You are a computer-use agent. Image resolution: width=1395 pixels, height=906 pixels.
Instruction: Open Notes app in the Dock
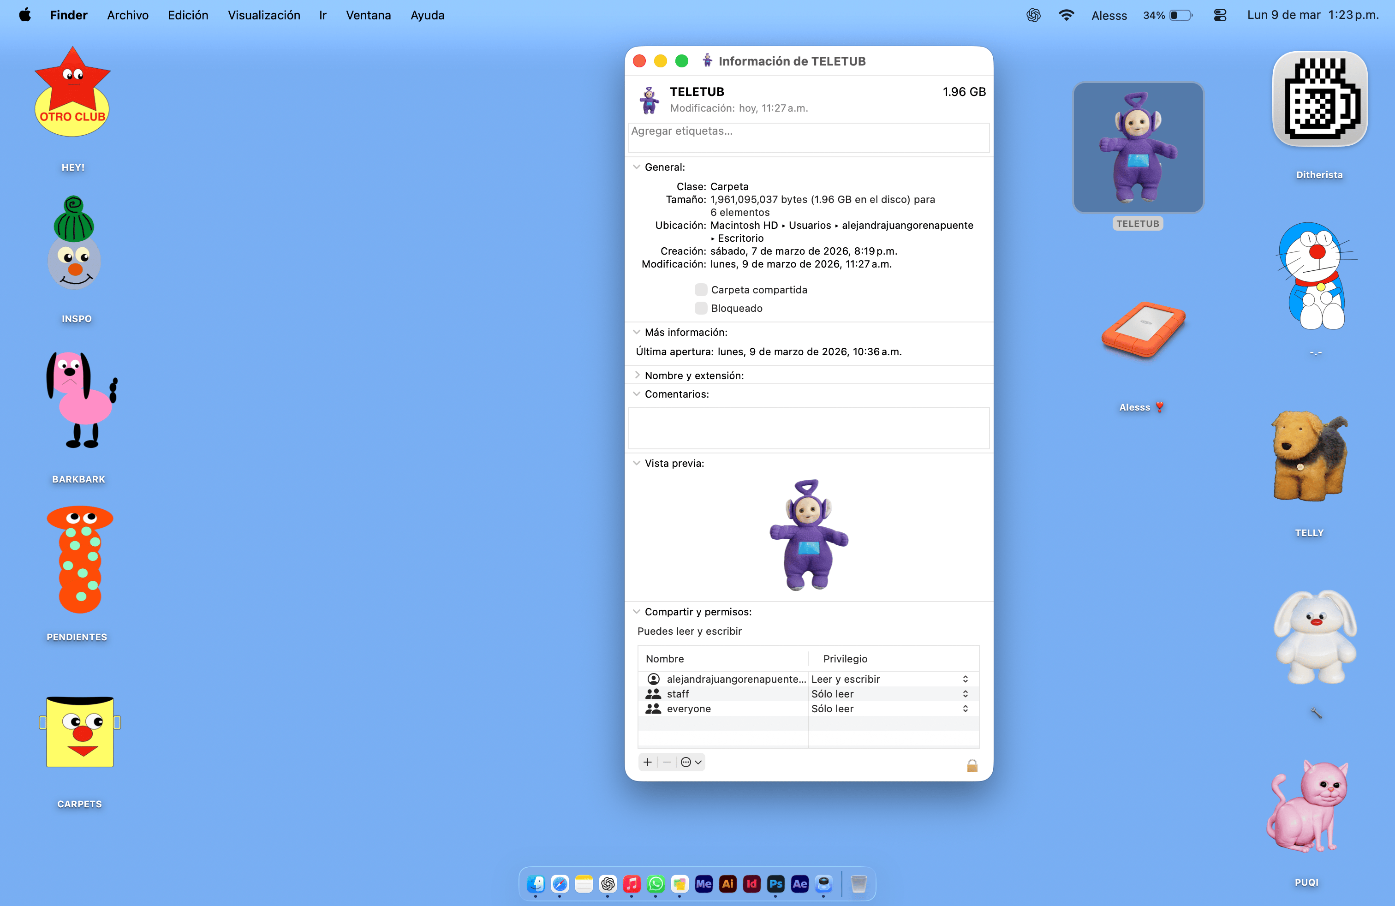pyautogui.click(x=584, y=884)
